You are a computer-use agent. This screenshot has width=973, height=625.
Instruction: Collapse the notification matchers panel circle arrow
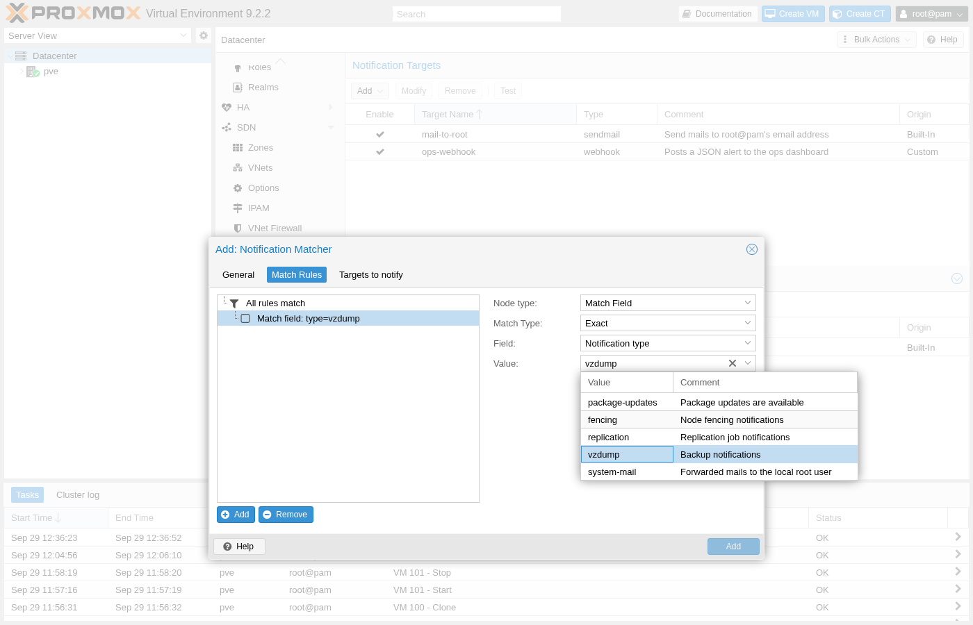tap(957, 278)
